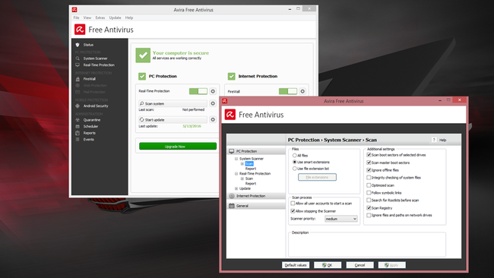The image size is (494, 278).
Task: Click the Upgrade Now button
Action: (x=178, y=147)
